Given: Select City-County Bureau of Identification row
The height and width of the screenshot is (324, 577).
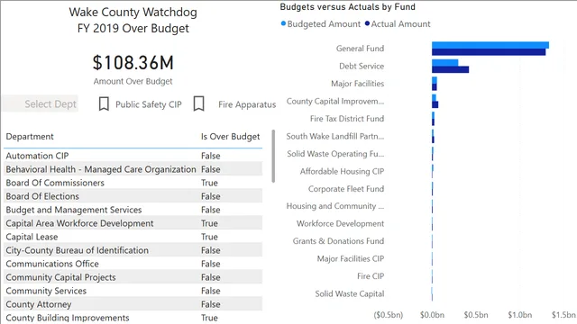Looking at the screenshot, I should coord(133,250).
